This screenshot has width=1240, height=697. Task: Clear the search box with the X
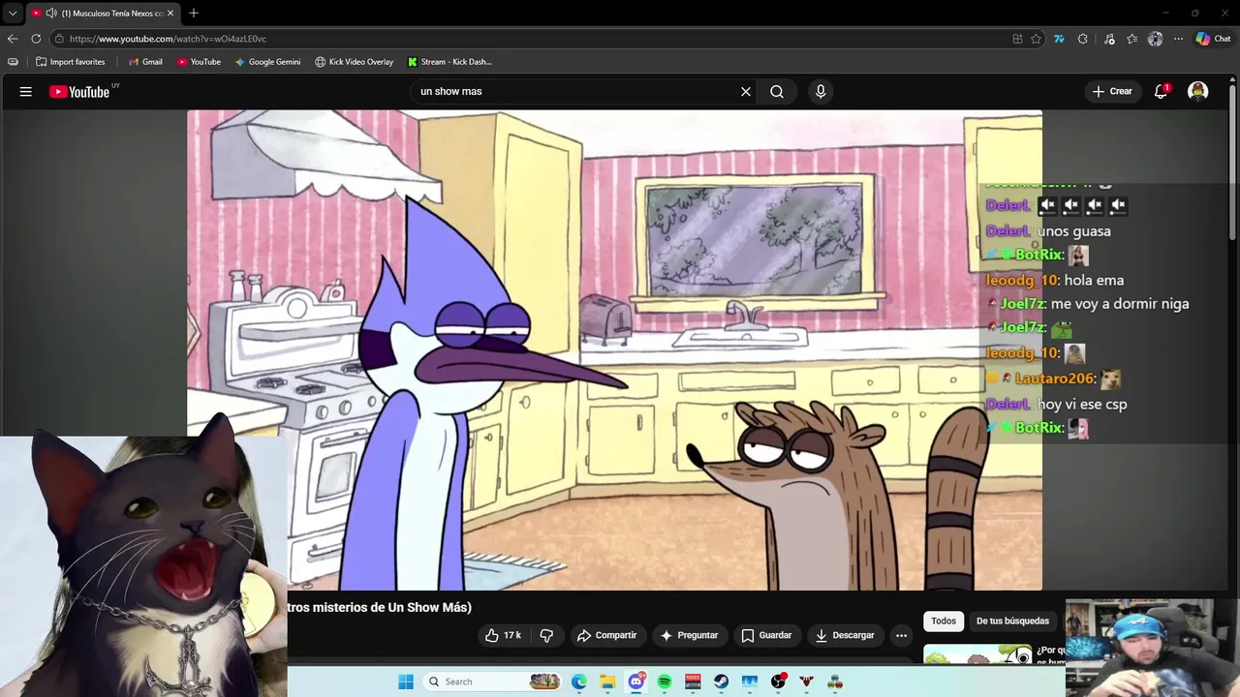point(746,92)
